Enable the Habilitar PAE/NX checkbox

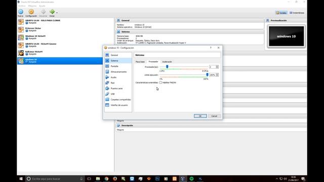[x=160, y=82]
